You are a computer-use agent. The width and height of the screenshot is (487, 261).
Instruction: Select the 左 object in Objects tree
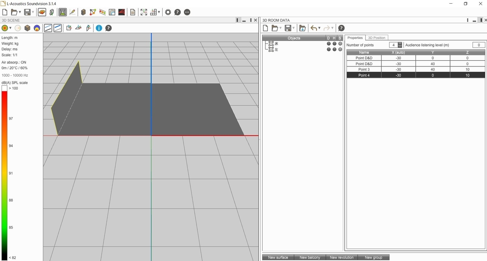[276, 49]
